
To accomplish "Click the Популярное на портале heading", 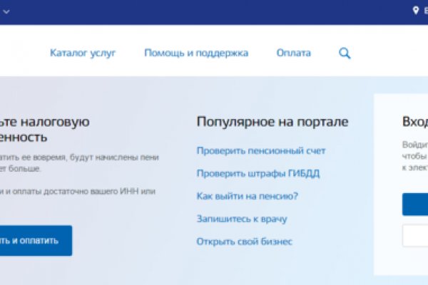I will click(272, 122).
